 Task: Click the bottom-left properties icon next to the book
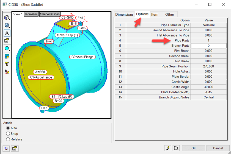tap(15, 149)
